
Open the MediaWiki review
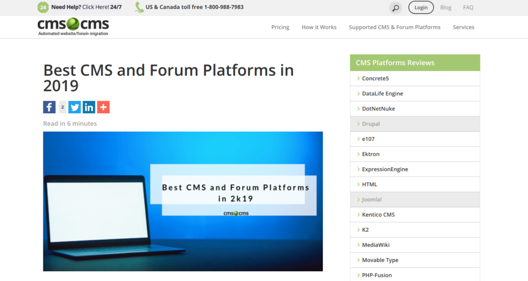(x=415, y=244)
